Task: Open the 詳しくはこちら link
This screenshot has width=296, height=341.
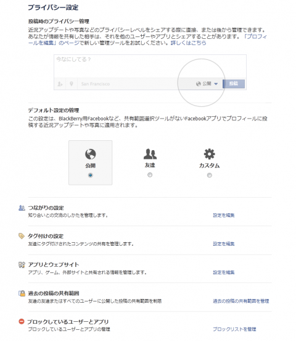Action: coord(188,43)
